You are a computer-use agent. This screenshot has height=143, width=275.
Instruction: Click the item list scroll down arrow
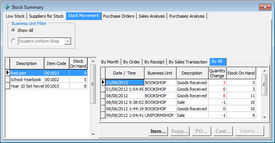93,135
